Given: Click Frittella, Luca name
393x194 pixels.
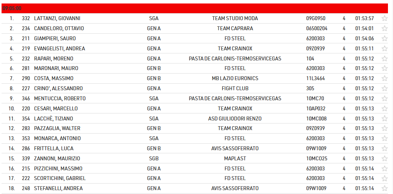Looking at the screenshot, I should pos(54,148).
